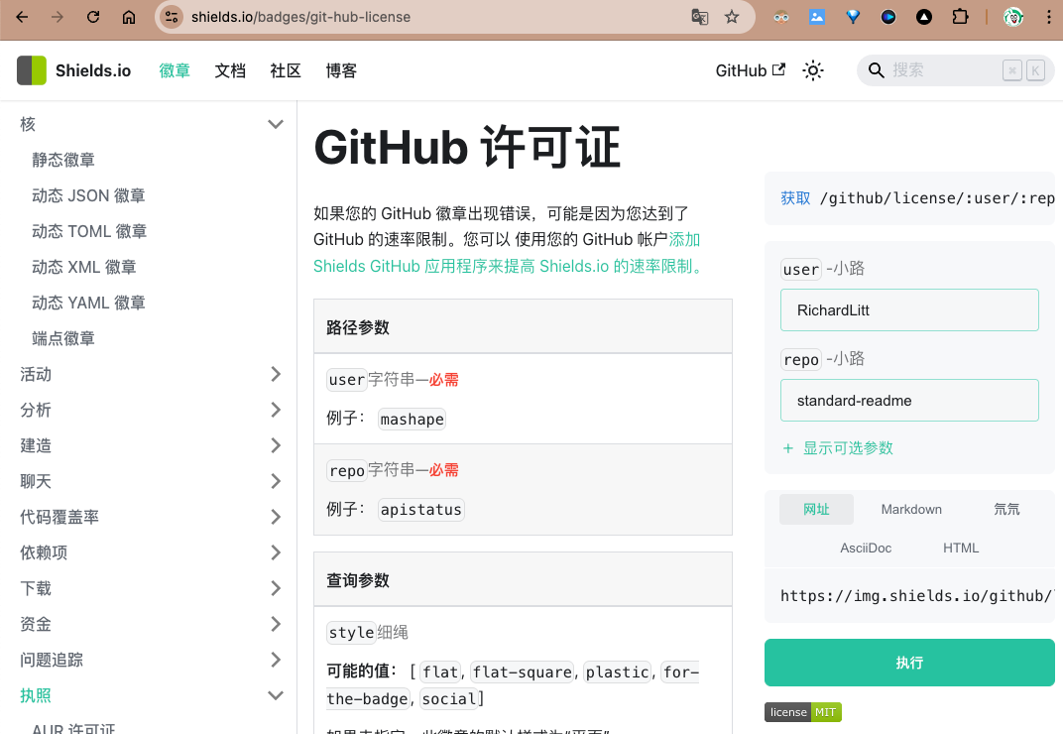This screenshot has width=1063, height=734.
Task: Click the 获取 /github/license route text
Action: tap(917, 198)
